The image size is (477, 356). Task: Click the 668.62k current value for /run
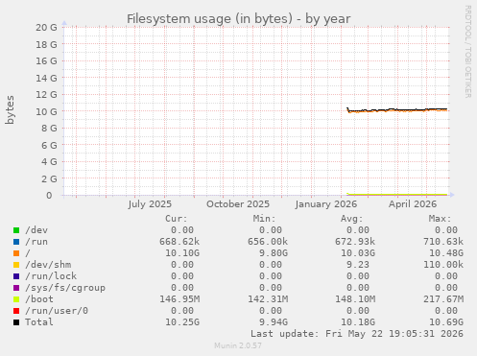[x=179, y=242]
